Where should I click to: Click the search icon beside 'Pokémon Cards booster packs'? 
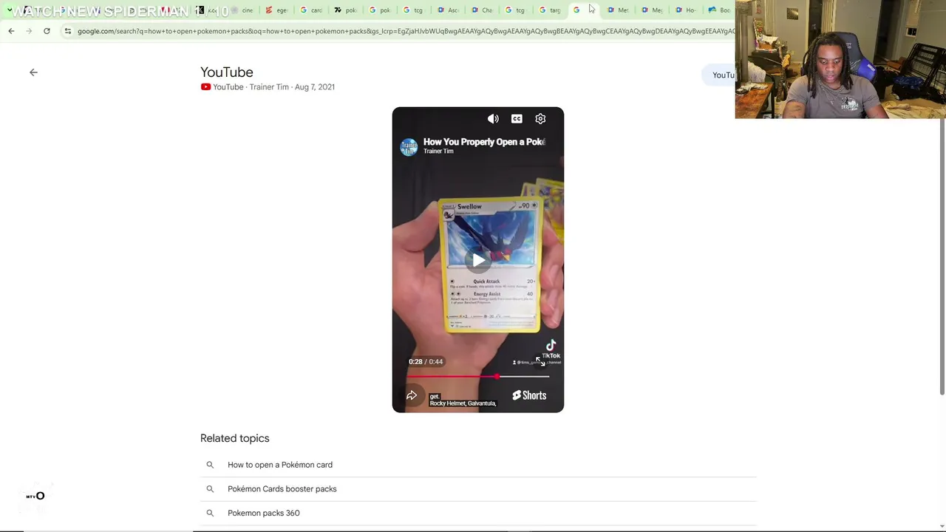click(210, 489)
